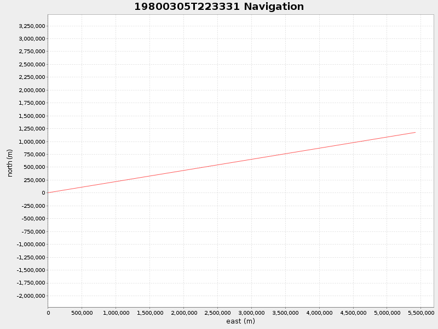Screen dimensions: 438x329
Task: Click the '1,750,000' north axis tick label
Action: point(32,103)
